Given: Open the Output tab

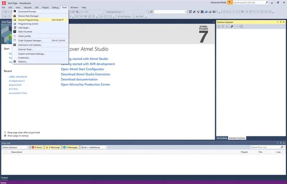Looking at the screenshot, I should pyautogui.click(x=4, y=178).
